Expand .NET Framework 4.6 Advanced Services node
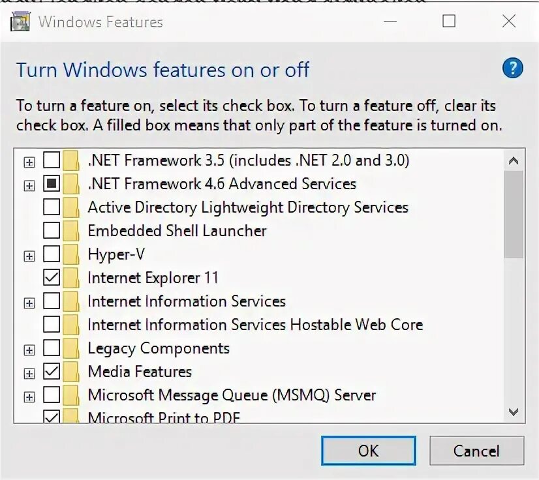The width and height of the screenshot is (539, 480). [x=29, y=186]
